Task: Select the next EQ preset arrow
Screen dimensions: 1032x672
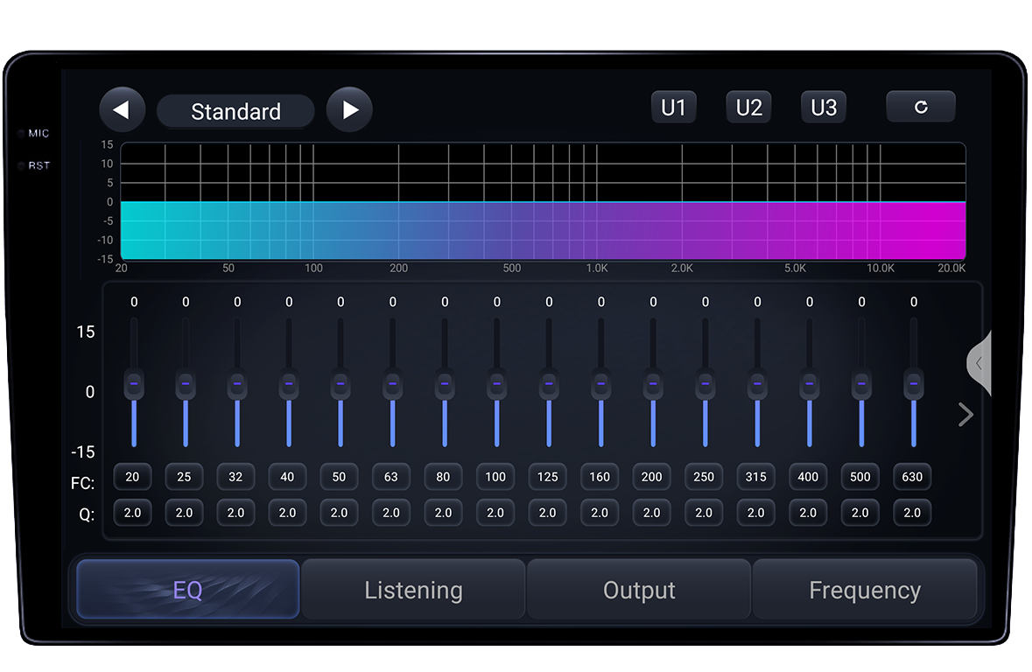Action: click(349, 110)
